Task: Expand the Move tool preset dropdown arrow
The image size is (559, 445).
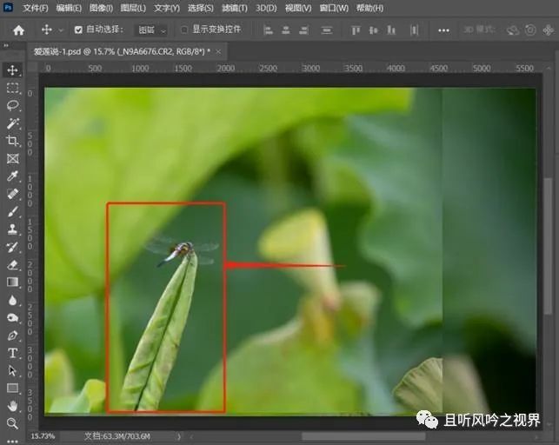Action: coord(59,30)
